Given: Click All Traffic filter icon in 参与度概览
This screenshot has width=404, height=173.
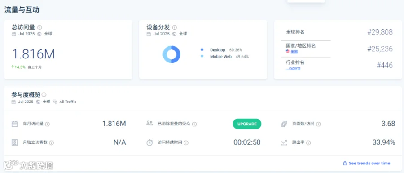Looking at the screenshot, I should coord(55,102).
